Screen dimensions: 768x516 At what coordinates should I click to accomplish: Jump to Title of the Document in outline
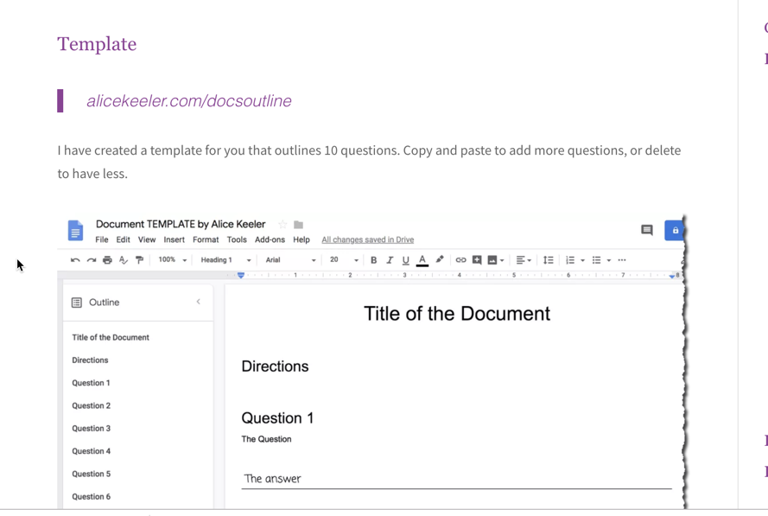click(111, 338)
